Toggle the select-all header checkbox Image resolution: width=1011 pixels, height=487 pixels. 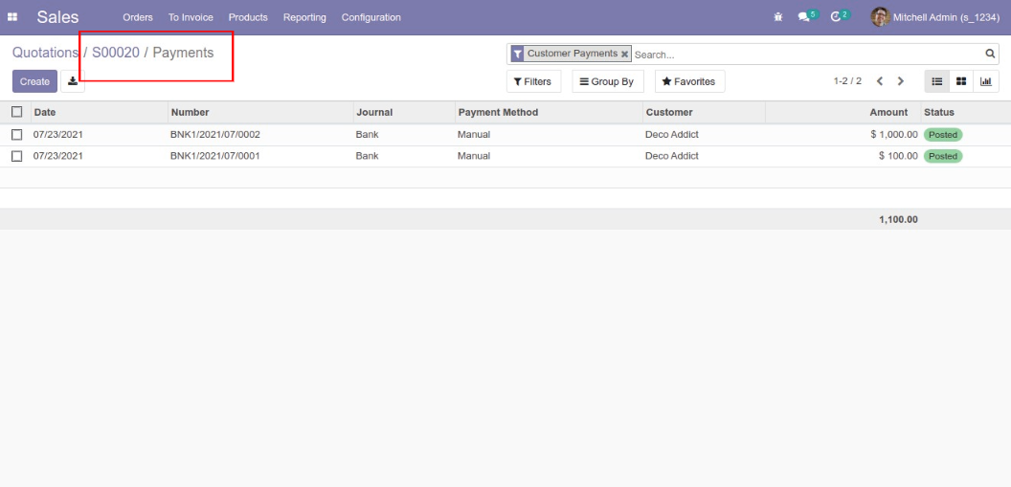(17, 112)
